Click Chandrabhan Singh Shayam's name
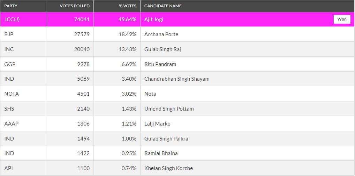This screenshot has width=355, height=176. (x=177, y=79)
